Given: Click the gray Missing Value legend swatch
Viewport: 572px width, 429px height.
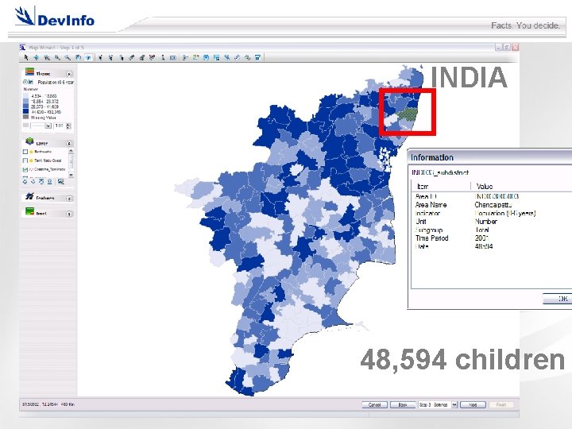Looking at the screenshot, I should (25, 117).
